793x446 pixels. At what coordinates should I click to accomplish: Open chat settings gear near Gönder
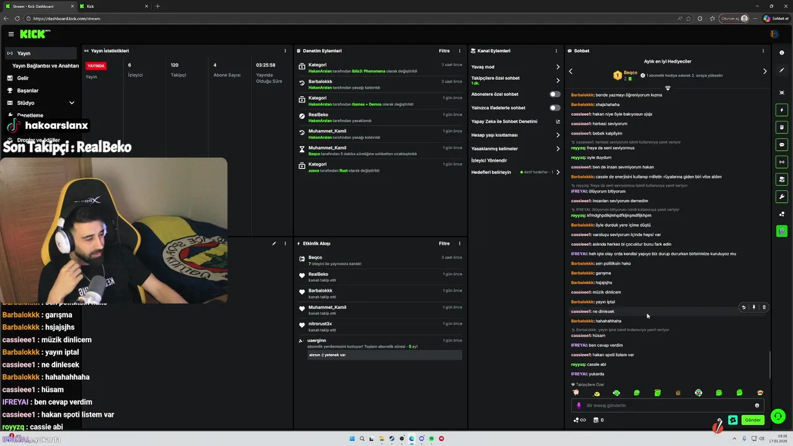tap(719, 421)
